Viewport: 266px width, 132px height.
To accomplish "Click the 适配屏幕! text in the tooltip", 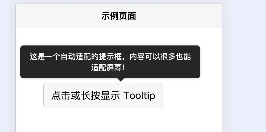I will click(108, 67).
